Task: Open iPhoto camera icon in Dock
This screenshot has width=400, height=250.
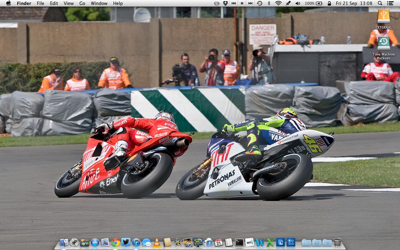Action: (x=188, y=242)
